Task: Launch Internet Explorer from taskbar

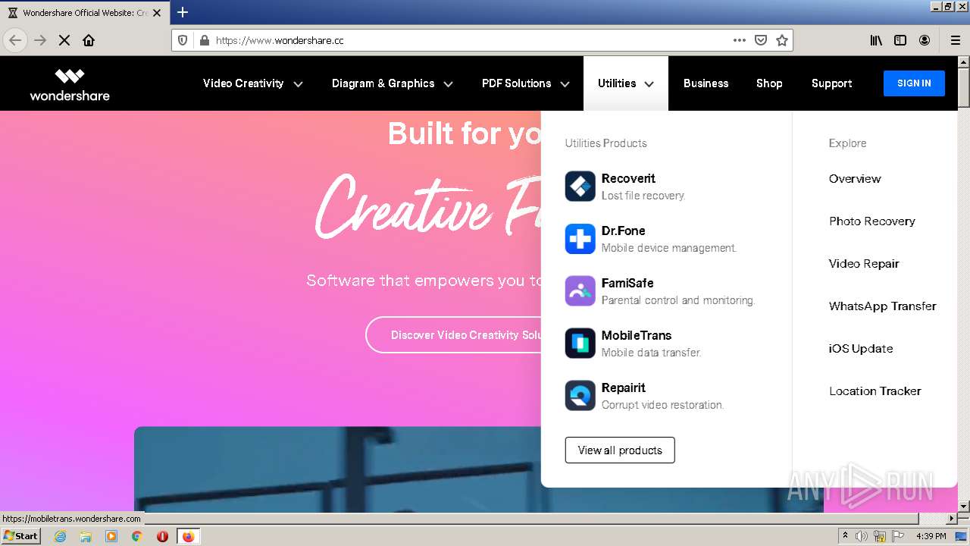Action: point(61,536)
